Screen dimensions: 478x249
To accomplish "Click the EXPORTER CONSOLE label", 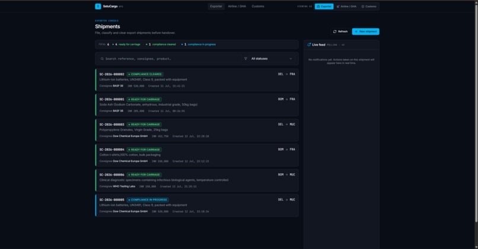I will pyautogui.click(x=107, y=21).
